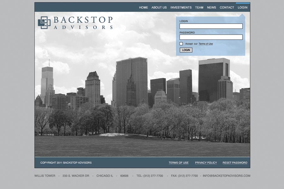The image size is (284, 189).
Task: Click RESET PASSWORD in the footer
Action: [x=235, y=163]
